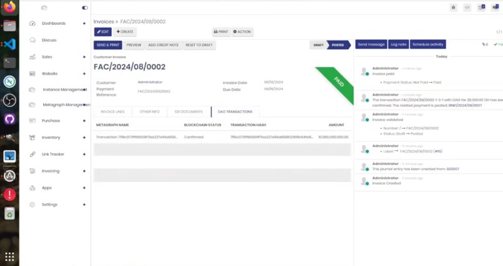
Task: Click the Instance Management sidebar icon
Action: (32, 90)
